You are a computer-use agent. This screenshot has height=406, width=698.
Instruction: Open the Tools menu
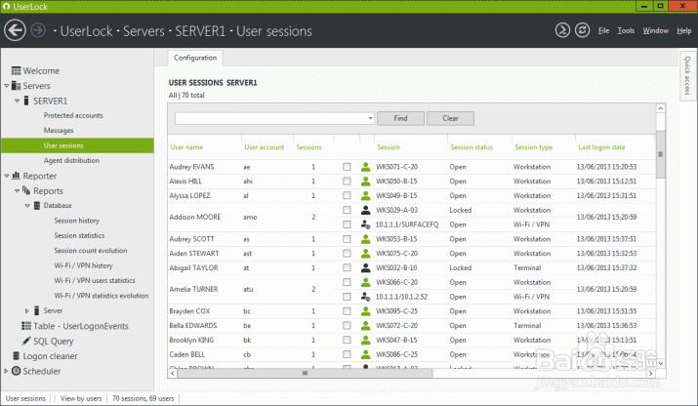[x=626, y=31]
